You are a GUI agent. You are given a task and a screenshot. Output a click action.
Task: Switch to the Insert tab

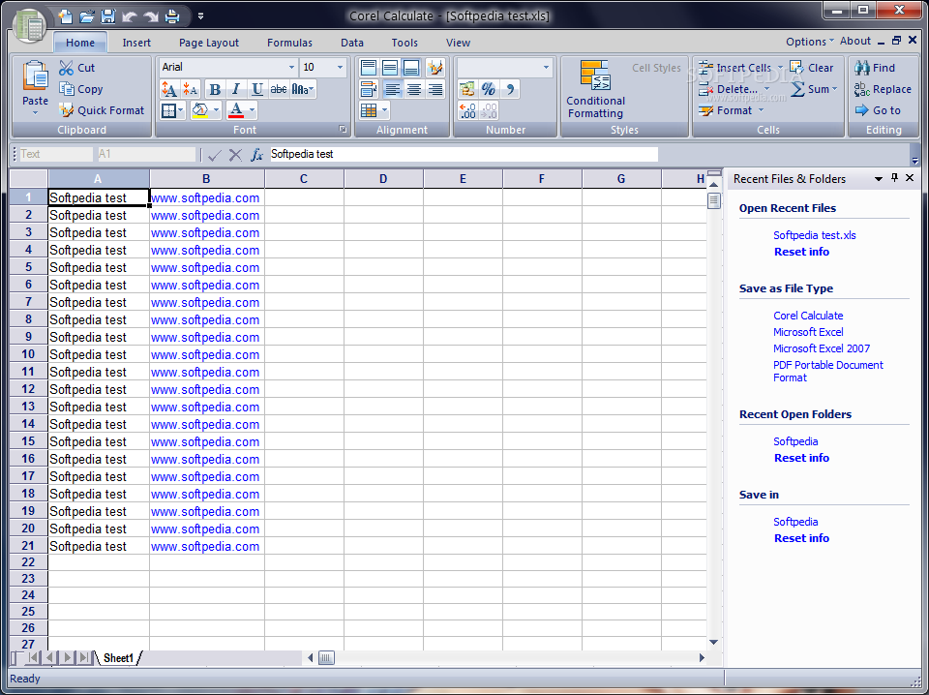coord(136,43)
